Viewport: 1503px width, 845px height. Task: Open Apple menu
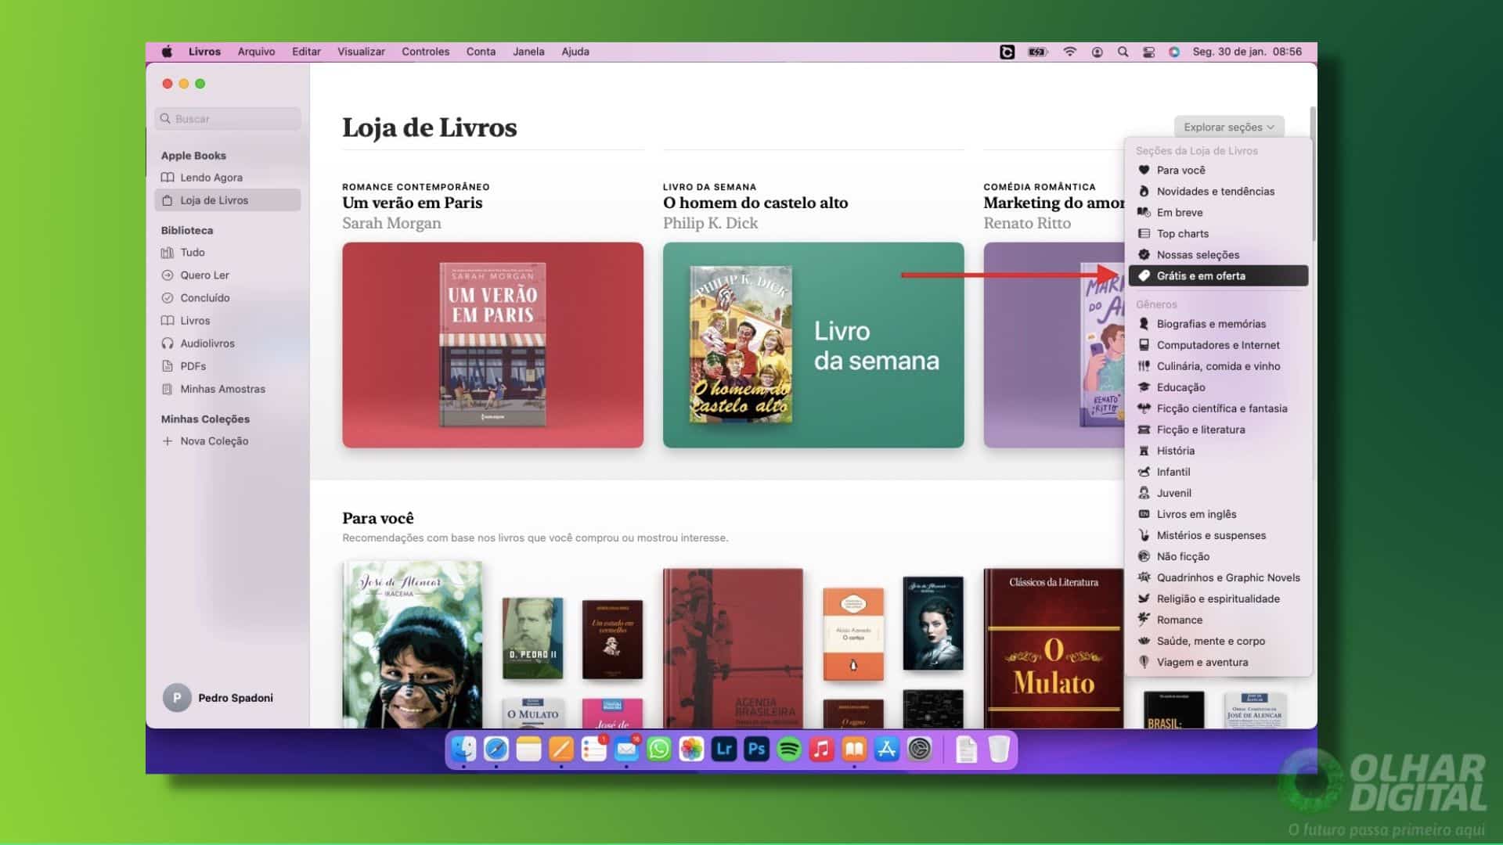(167, 52)
